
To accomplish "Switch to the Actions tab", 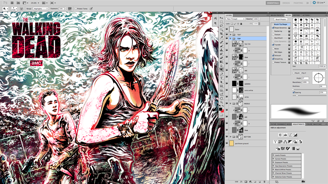I will 306,15.
